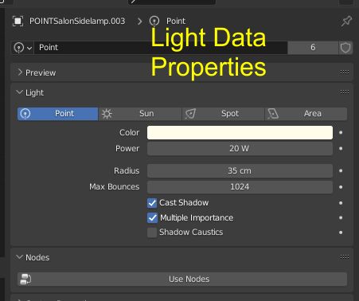
Task: Click the Radius field showing 35 cm
Action: pyautogui.click(x=240, y=170)
